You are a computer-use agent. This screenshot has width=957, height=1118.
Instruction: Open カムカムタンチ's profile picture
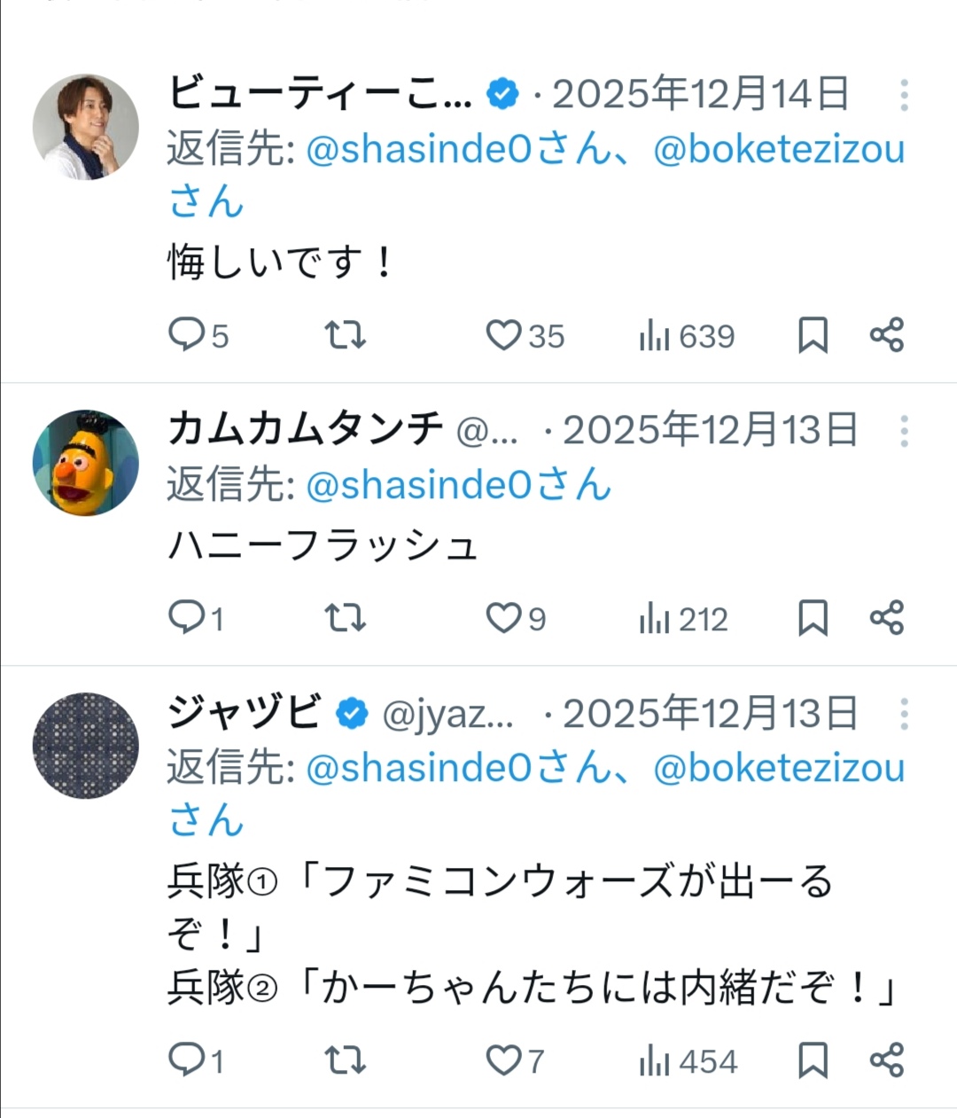(86, 462)
